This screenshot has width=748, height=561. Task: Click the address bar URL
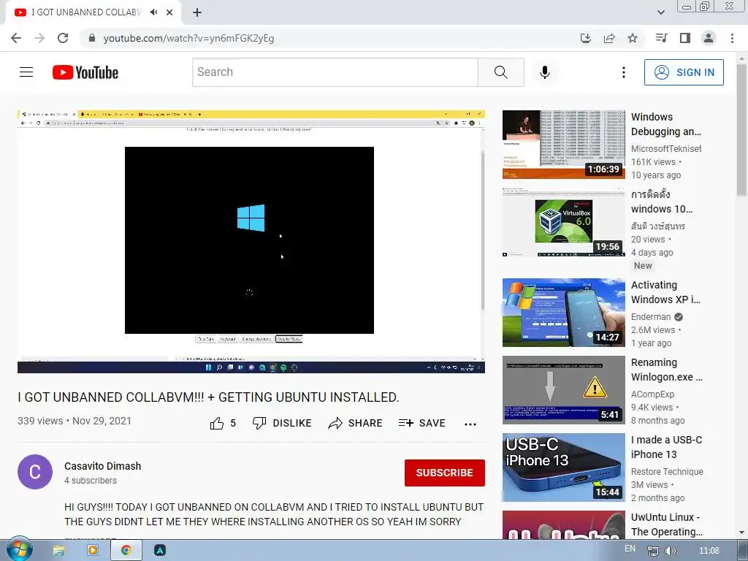[x=189, y=38]
